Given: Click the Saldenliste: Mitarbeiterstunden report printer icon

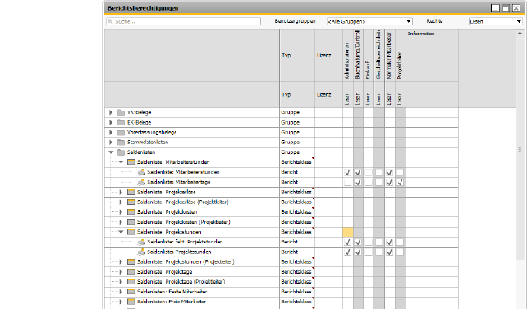Looking at the screenshot, I should [x=141, y=172].
